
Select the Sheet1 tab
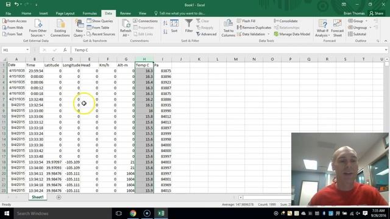click(38, 197)
